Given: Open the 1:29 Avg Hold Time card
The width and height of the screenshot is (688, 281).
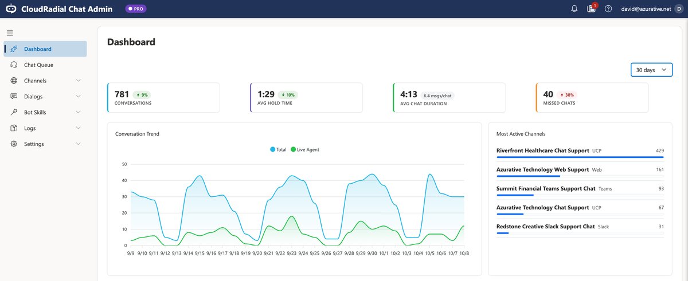Looking at the screenshot, I should point(306,97).
